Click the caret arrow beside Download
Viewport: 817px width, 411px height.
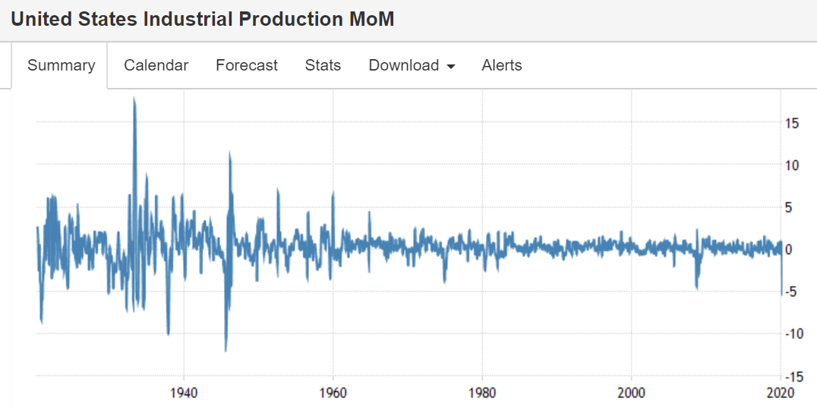coord(451,67)
